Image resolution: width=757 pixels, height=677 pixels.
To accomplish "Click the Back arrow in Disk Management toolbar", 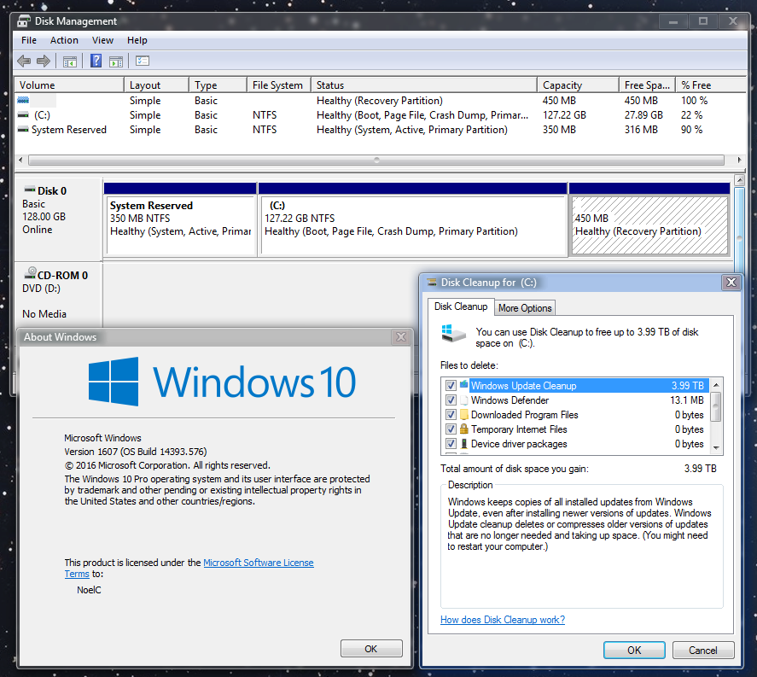I will [24, 61].
